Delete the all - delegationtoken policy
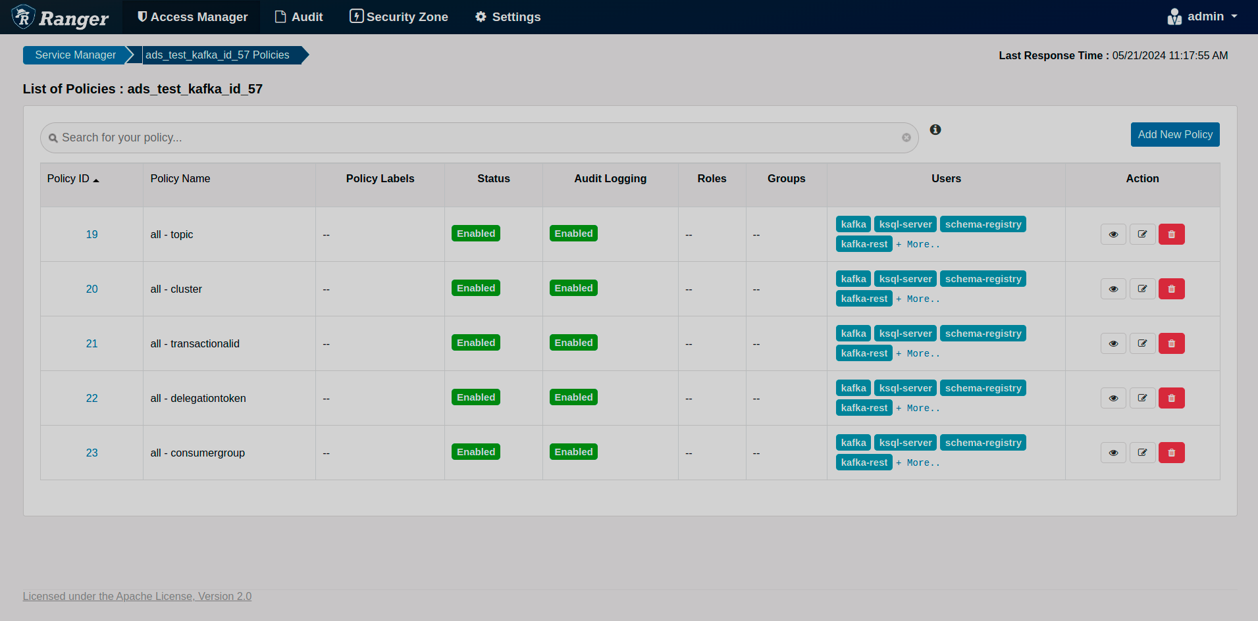 point(1171,398)
